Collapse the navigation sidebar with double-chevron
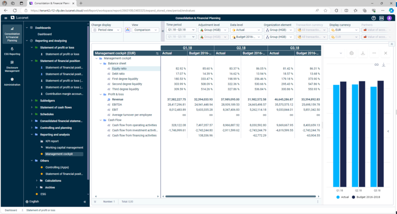 click(85, 202)
